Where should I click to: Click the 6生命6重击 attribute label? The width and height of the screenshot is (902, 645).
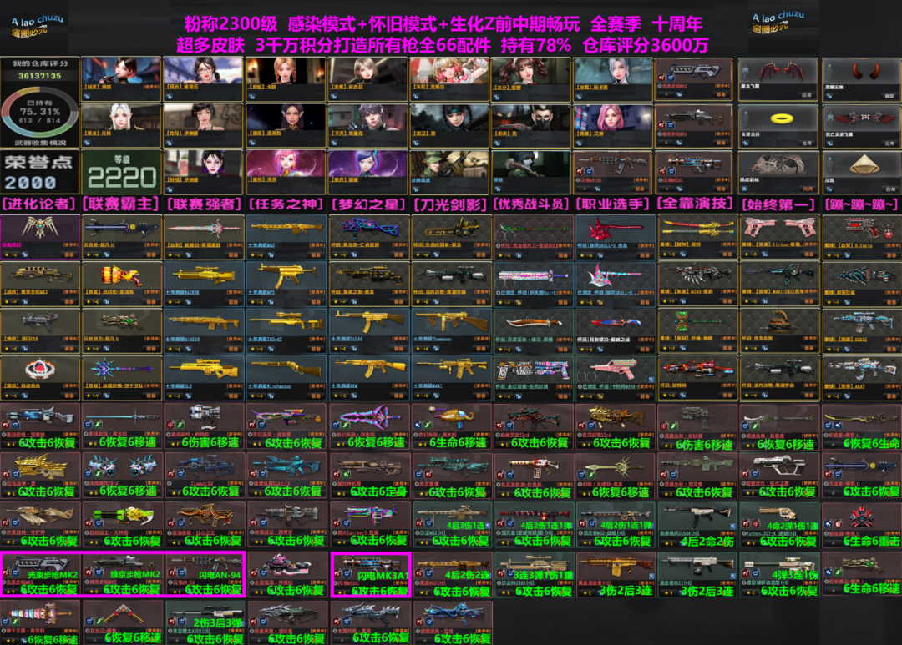pyautogui.click(x=871, y=542)
